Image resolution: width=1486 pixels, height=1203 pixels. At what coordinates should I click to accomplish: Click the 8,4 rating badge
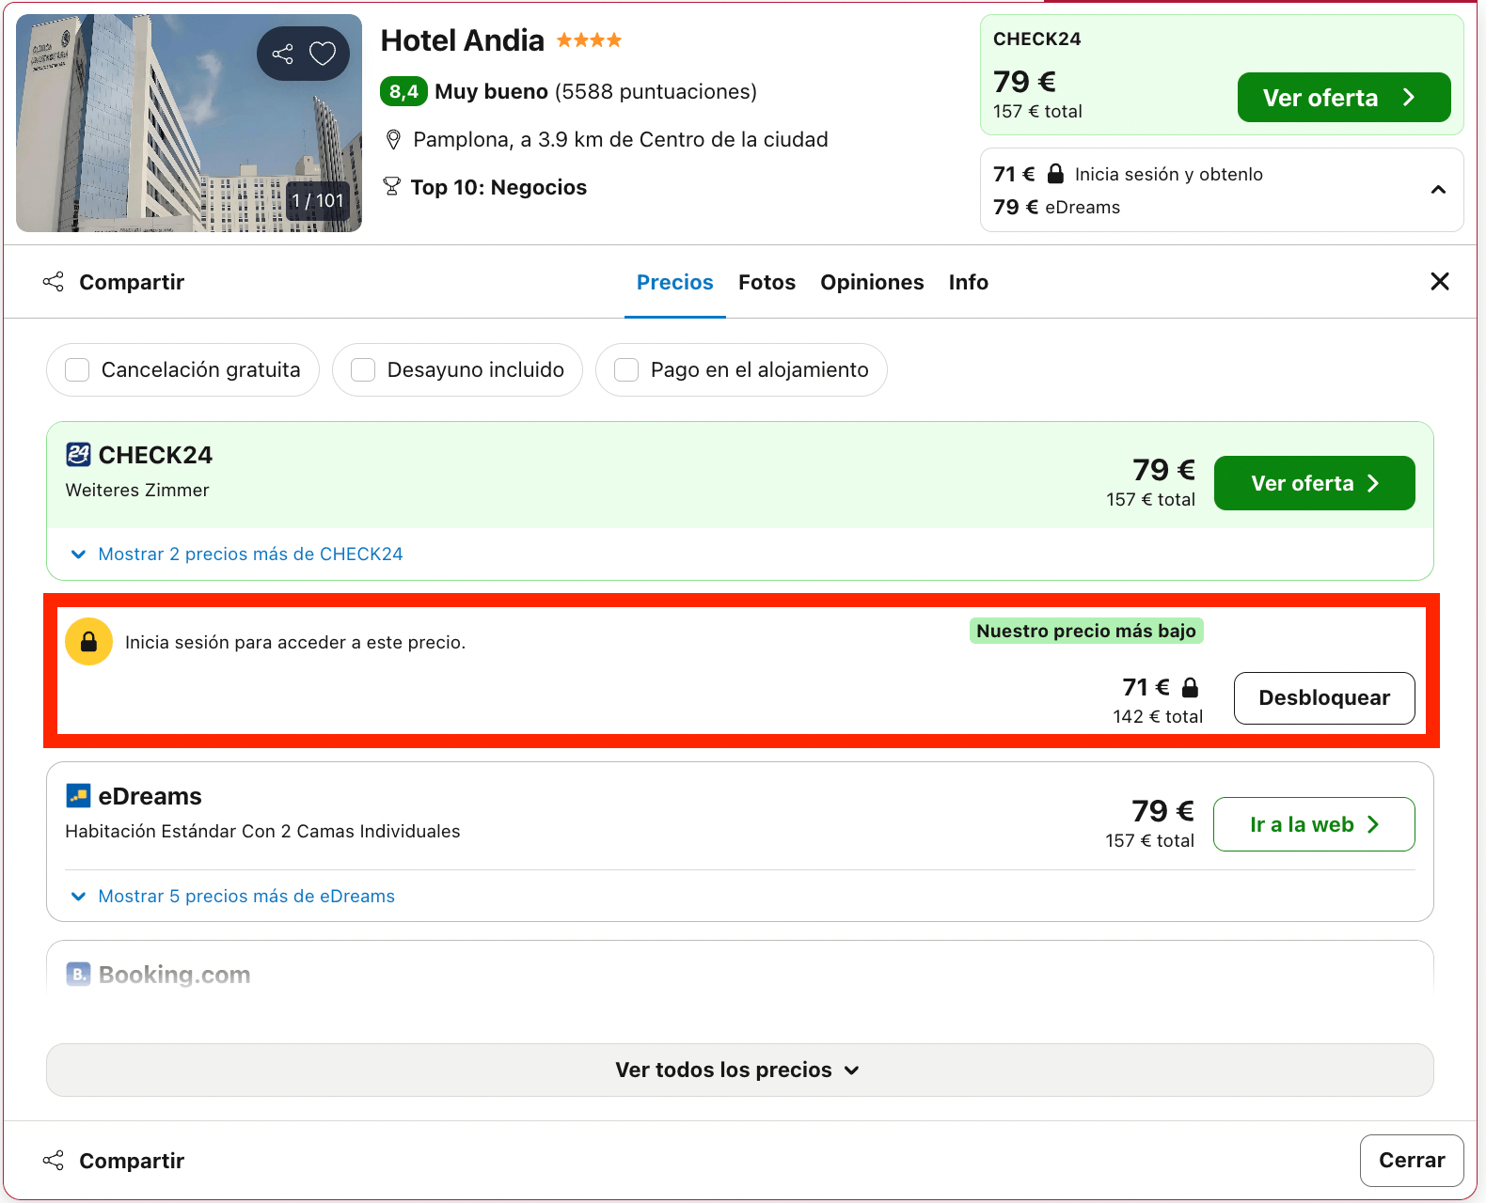coord(403,91)
